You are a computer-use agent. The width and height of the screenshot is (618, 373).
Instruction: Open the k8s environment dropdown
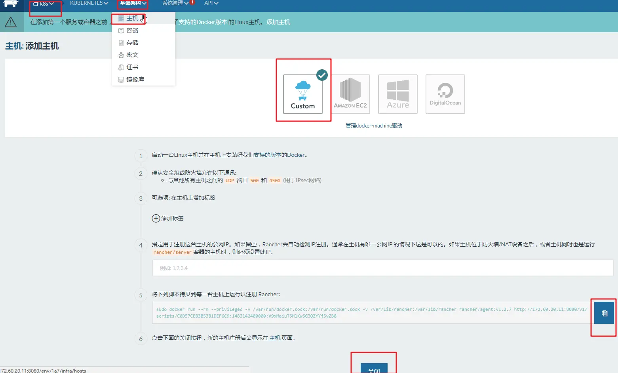coord(44,4)
